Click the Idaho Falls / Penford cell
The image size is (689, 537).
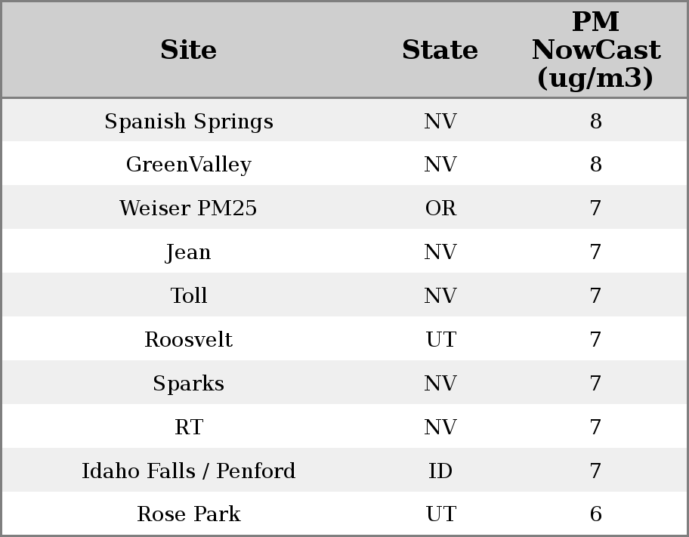189,471
